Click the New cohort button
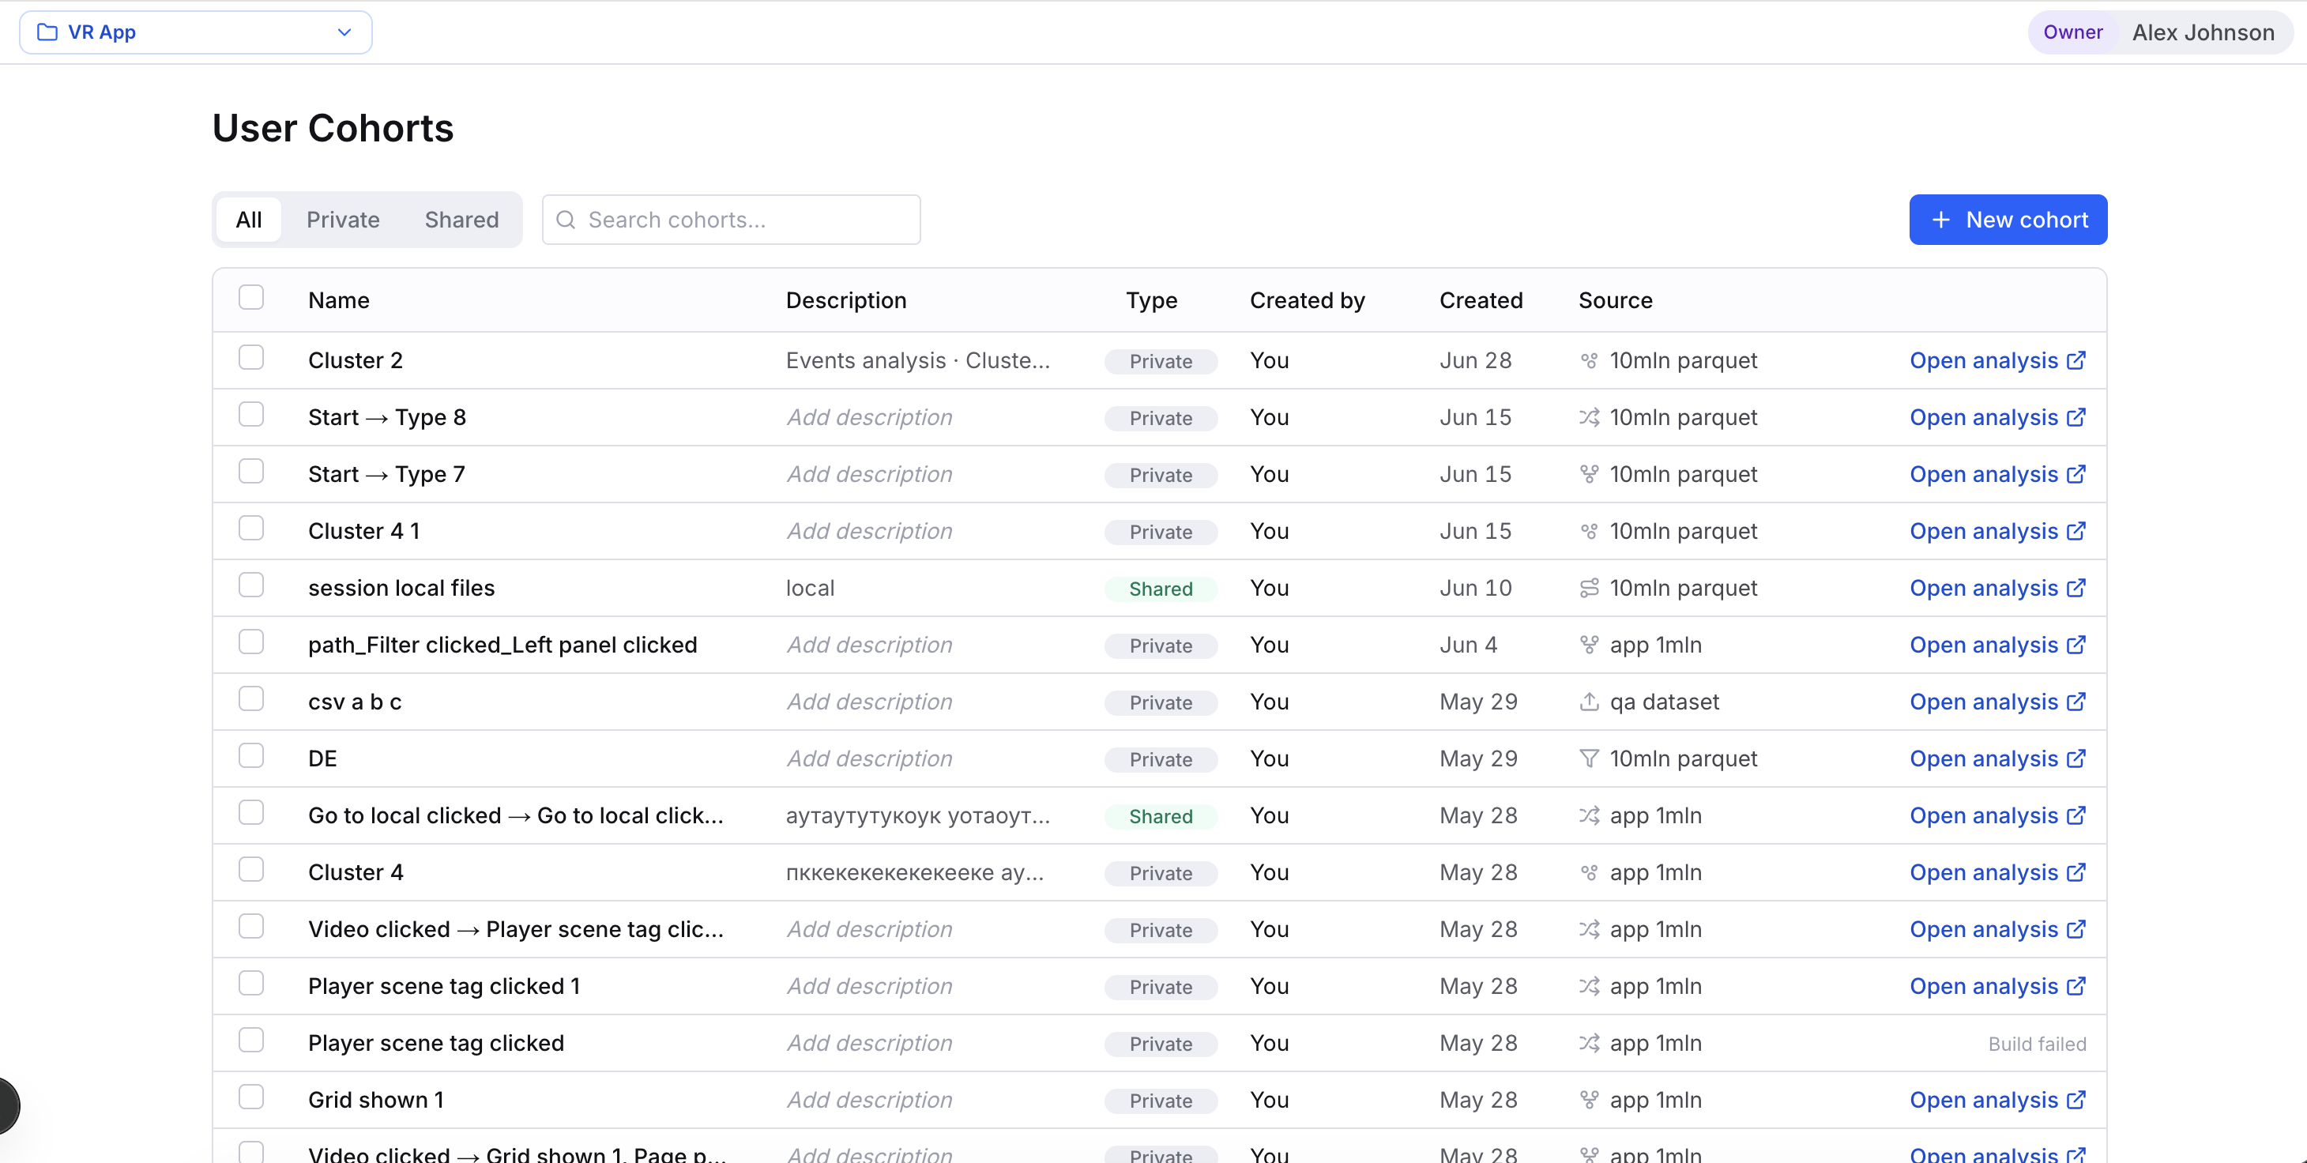 point(2008,220)
